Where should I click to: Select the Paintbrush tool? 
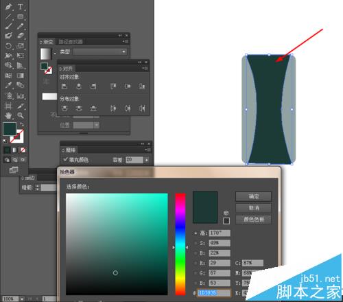pyautogui.click(x=8, y=26)
